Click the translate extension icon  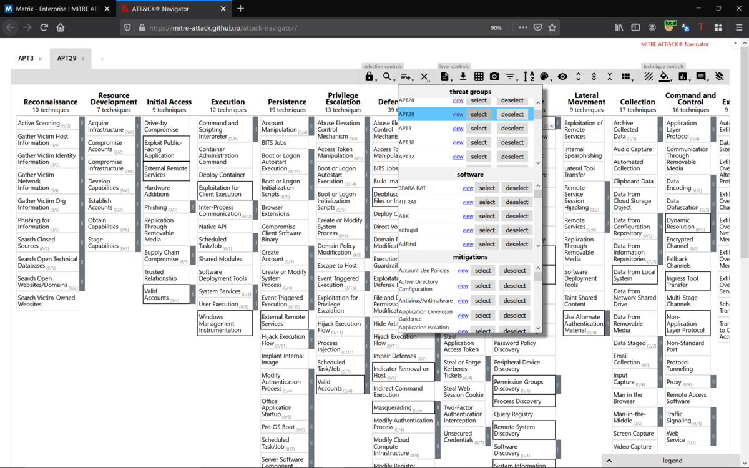(685, 27)
